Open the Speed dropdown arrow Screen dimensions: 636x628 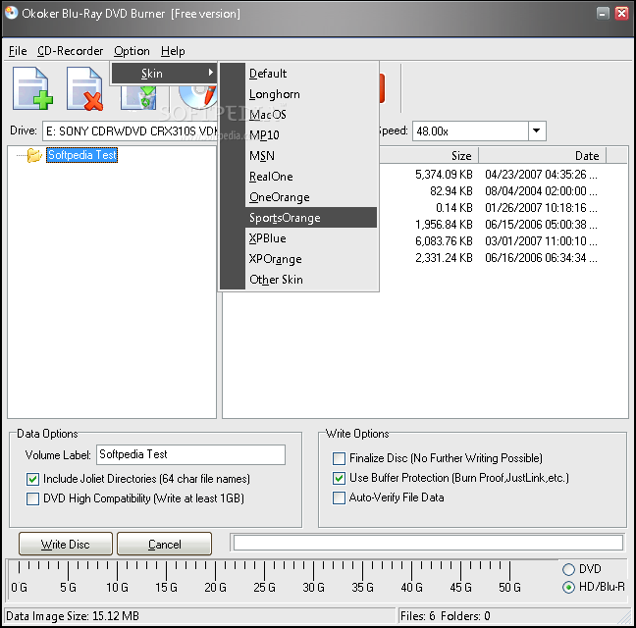coord(537,131)
